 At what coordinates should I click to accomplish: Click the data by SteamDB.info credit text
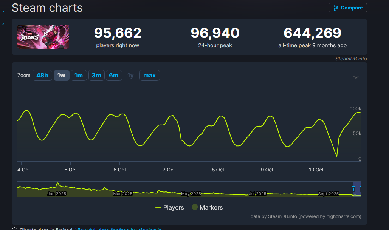[x=306, y=216]
